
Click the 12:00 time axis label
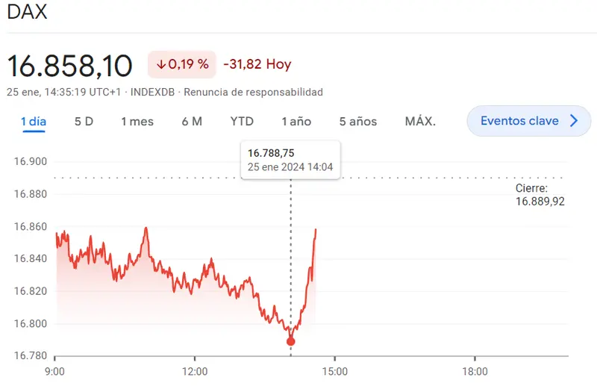click(195, 371)
